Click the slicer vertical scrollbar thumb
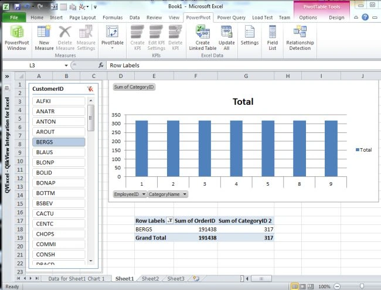Viewport: 381px width, 290px height. pos(91,118)
